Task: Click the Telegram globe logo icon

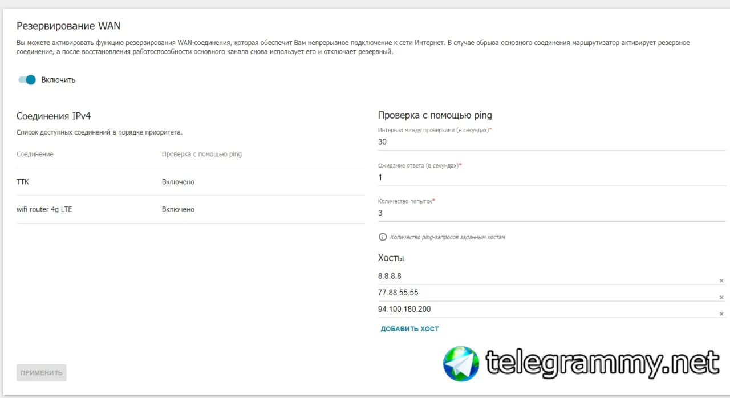Action: pyautogui.click(x=461, y=363)
